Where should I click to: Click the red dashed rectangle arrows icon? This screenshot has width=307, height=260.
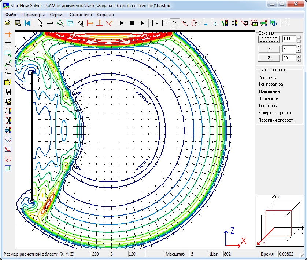tap(194, 24)
